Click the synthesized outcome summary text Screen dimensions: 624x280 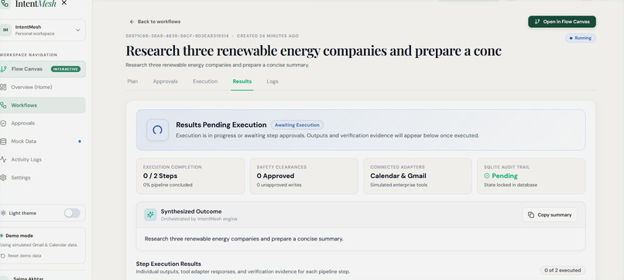pos(244,239)
